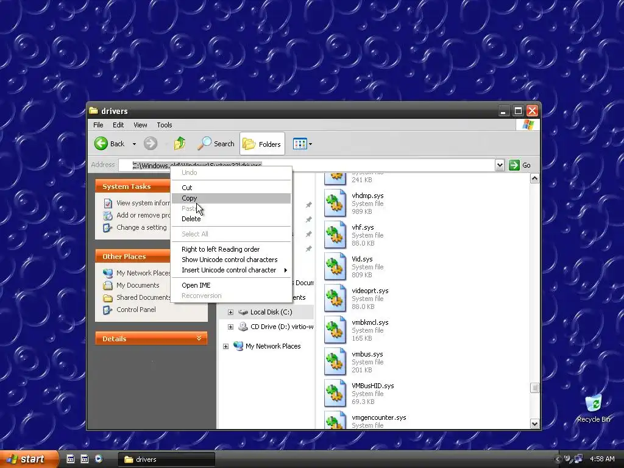This screenshot has height=468, width=624.
Task: Open the Tools menu
Action: point(165,125)
